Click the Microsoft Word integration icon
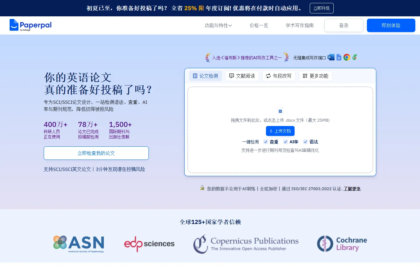Viewport: 420px width, 280px height. (331, 57)
